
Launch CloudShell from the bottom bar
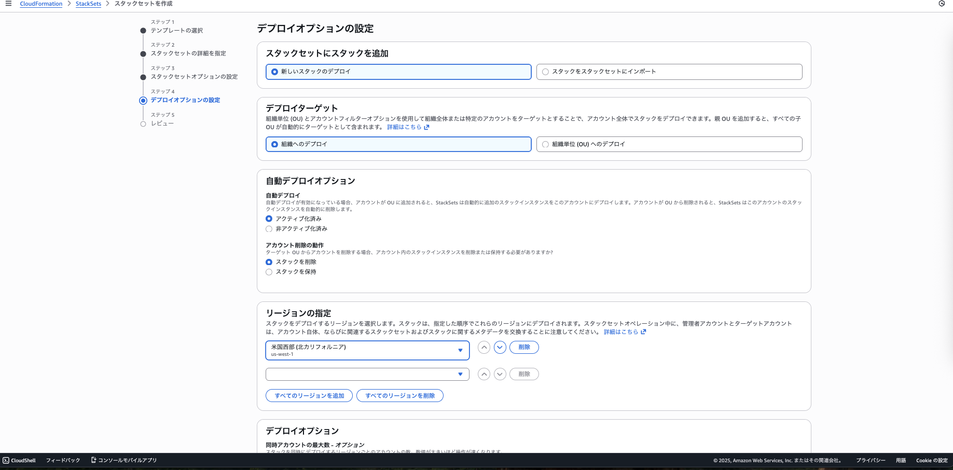point(19,460)
